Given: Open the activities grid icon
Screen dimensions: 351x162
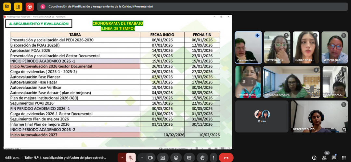Looking at the screenshot, I should click(344, 157).
